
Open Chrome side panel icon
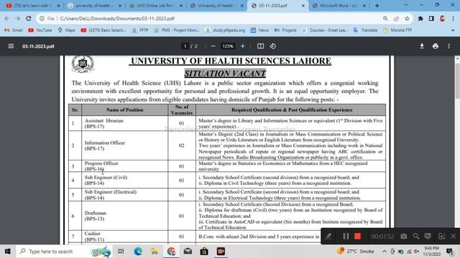(431, 19)
